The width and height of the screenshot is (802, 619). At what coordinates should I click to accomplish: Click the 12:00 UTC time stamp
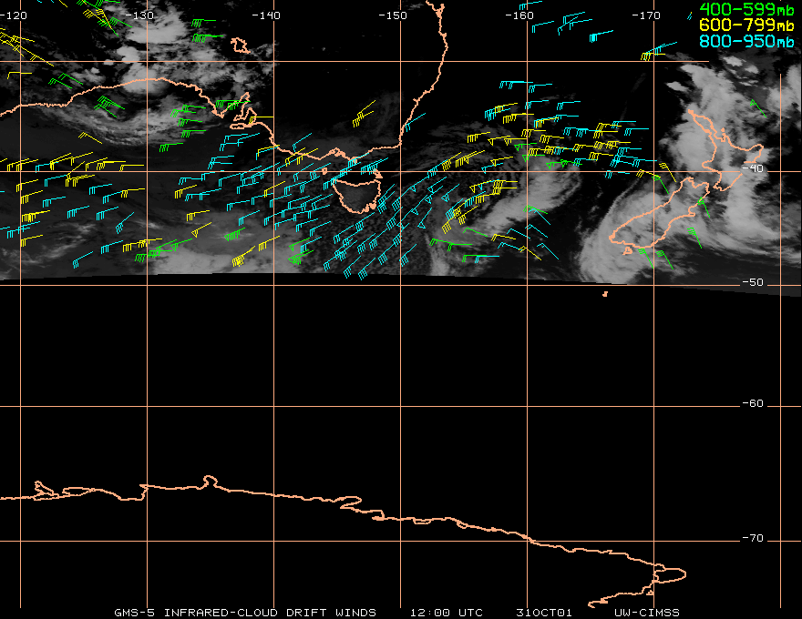click(x=446, y=613)
